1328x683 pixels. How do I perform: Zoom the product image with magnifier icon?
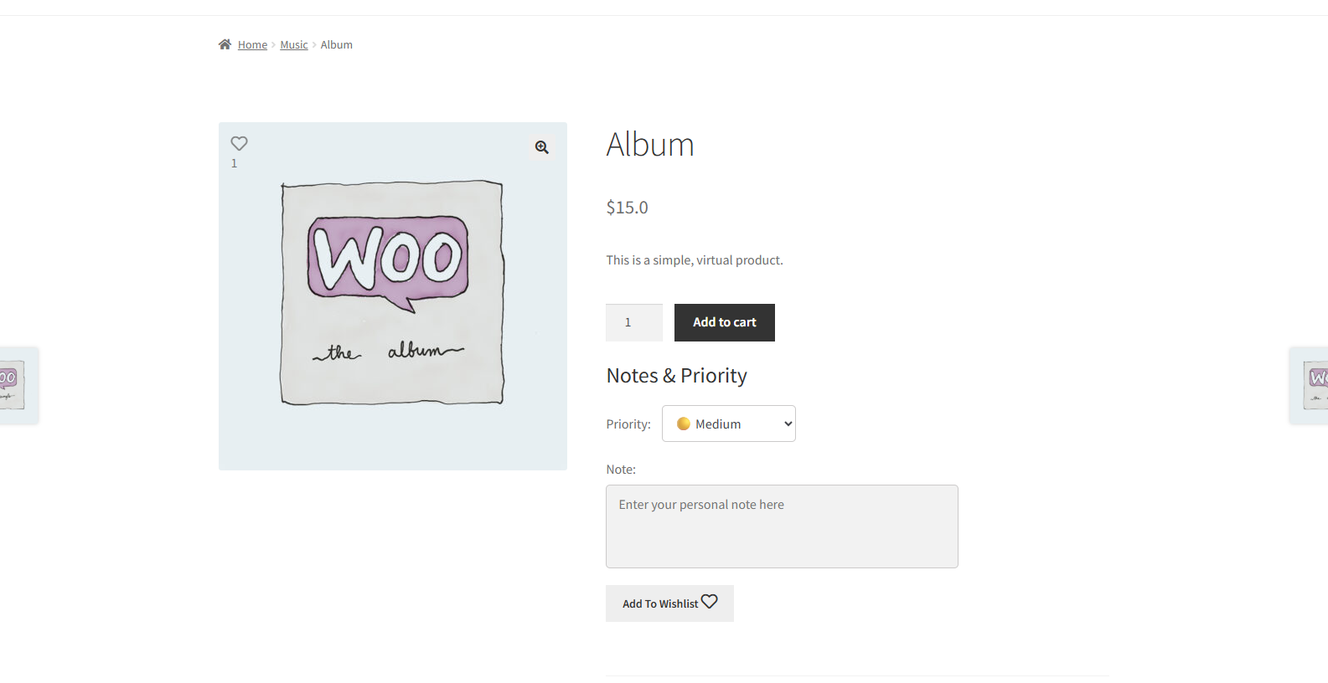(x=542, y=147)
